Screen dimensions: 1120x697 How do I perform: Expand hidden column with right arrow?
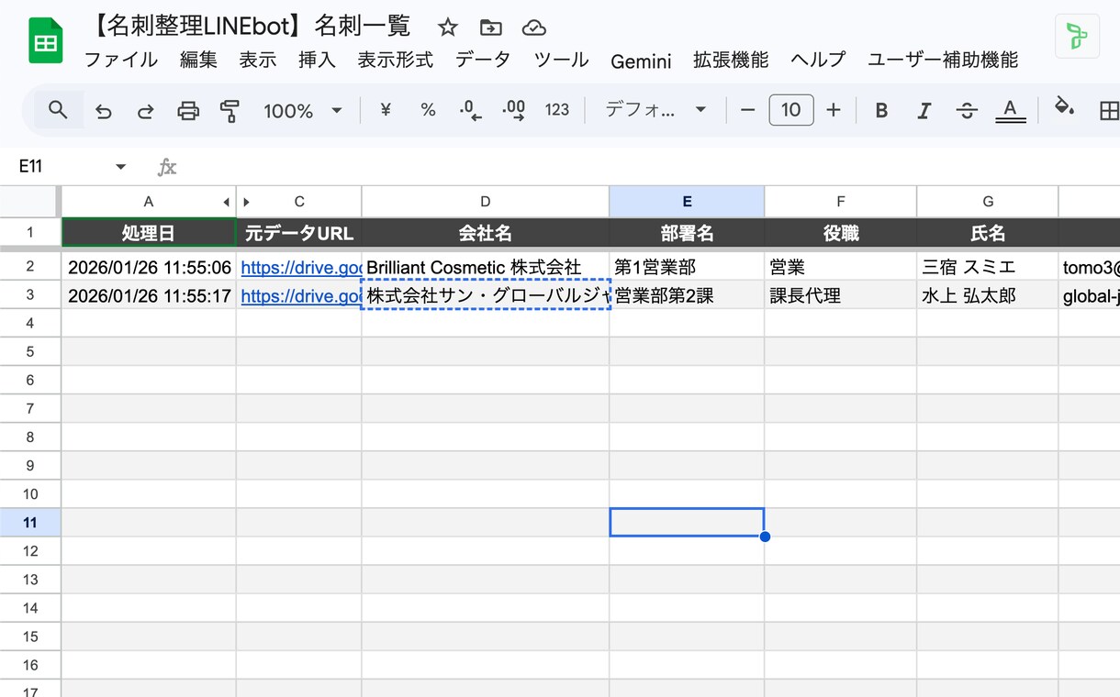246,202
